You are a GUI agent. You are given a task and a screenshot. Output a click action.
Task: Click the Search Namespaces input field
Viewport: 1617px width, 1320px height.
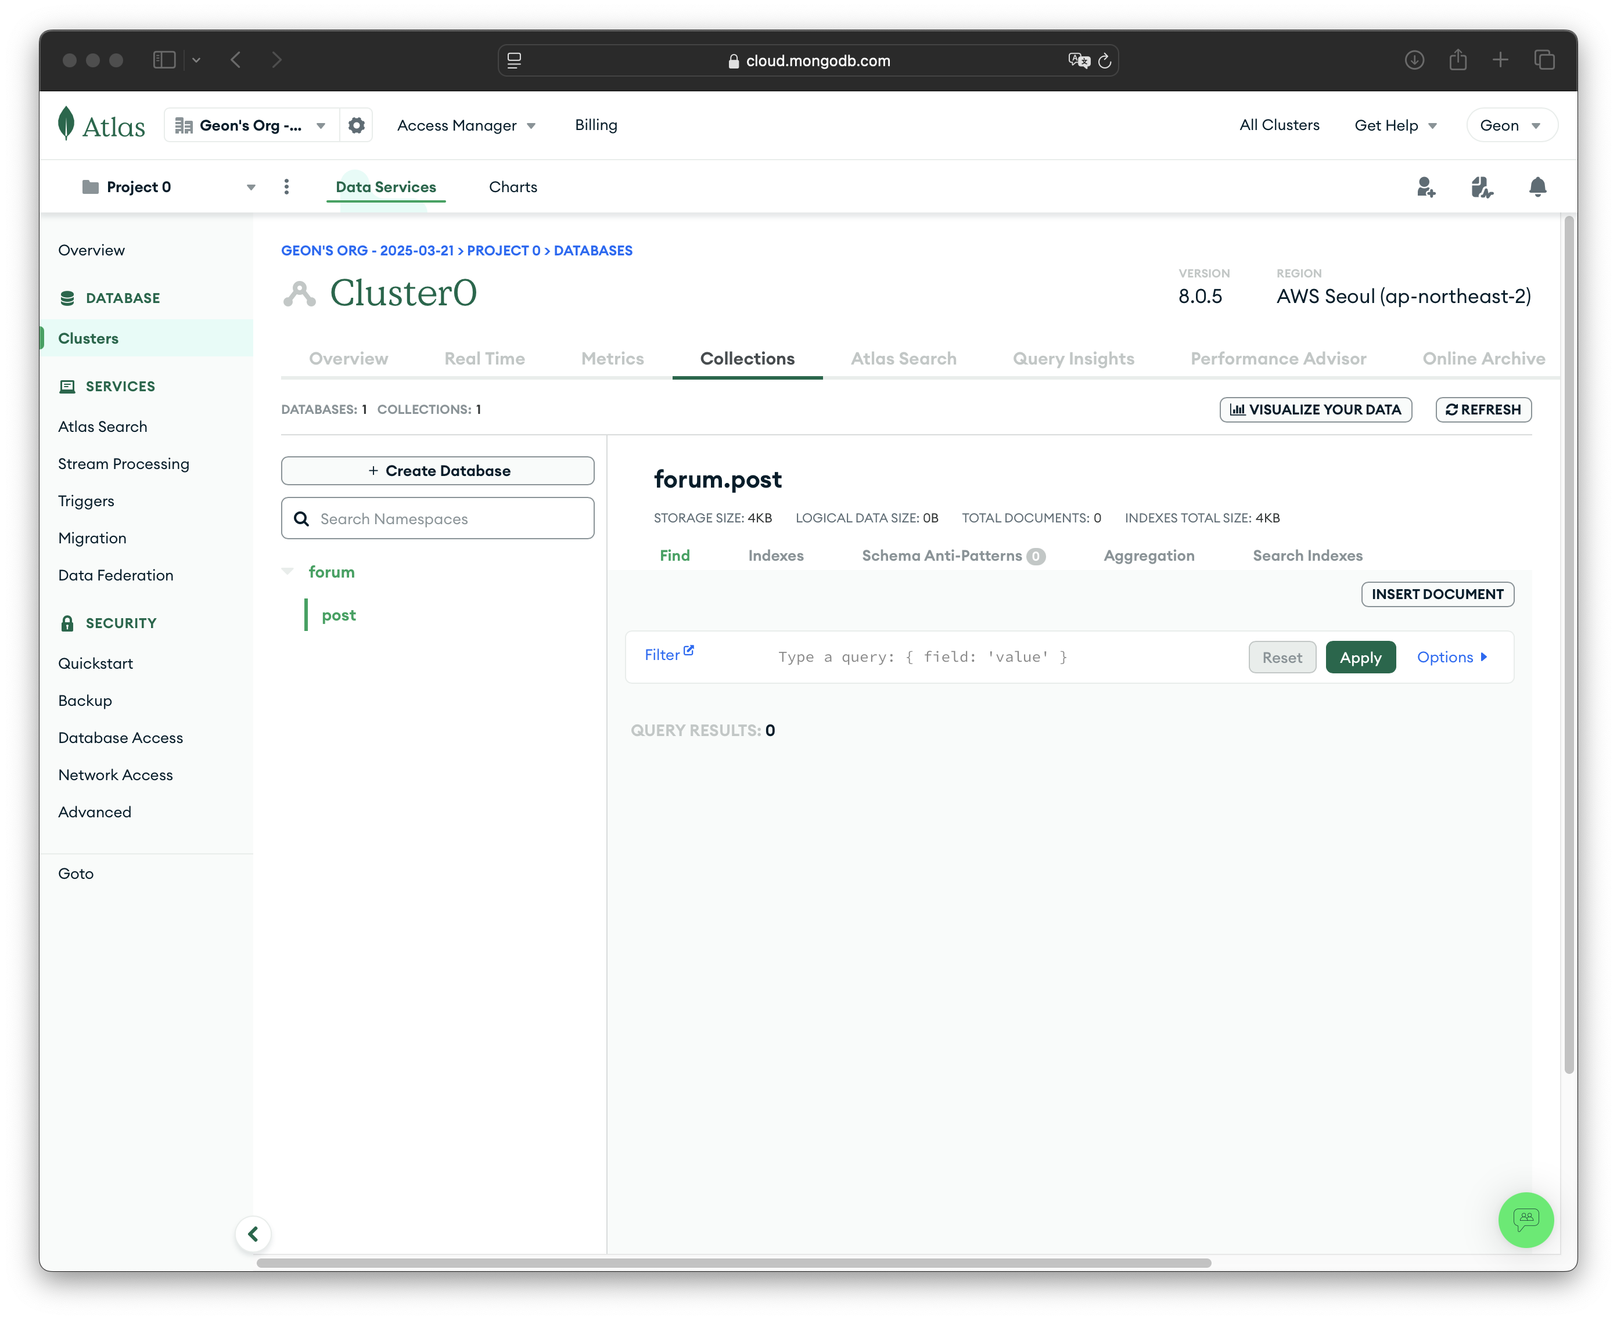449,518
